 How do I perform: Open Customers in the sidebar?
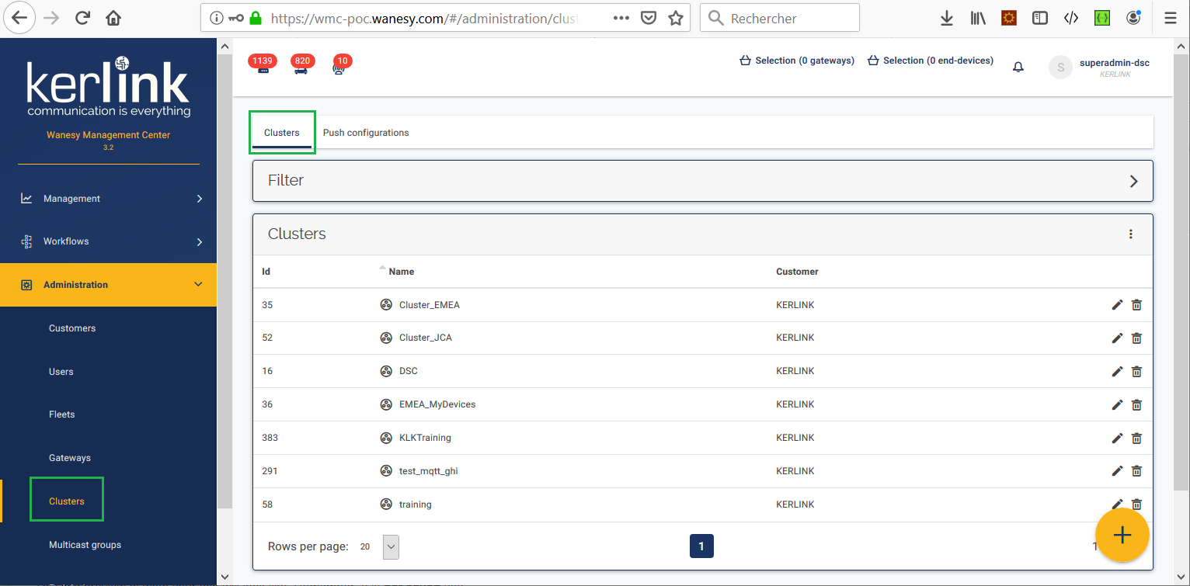coord(72,328)
